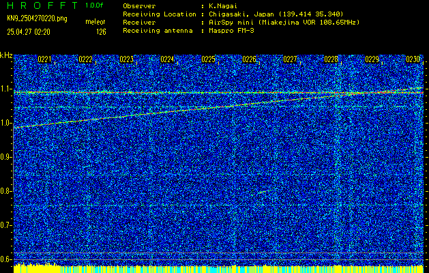
Task: Click the 0224 time marker
Action: tap(167, 59)
